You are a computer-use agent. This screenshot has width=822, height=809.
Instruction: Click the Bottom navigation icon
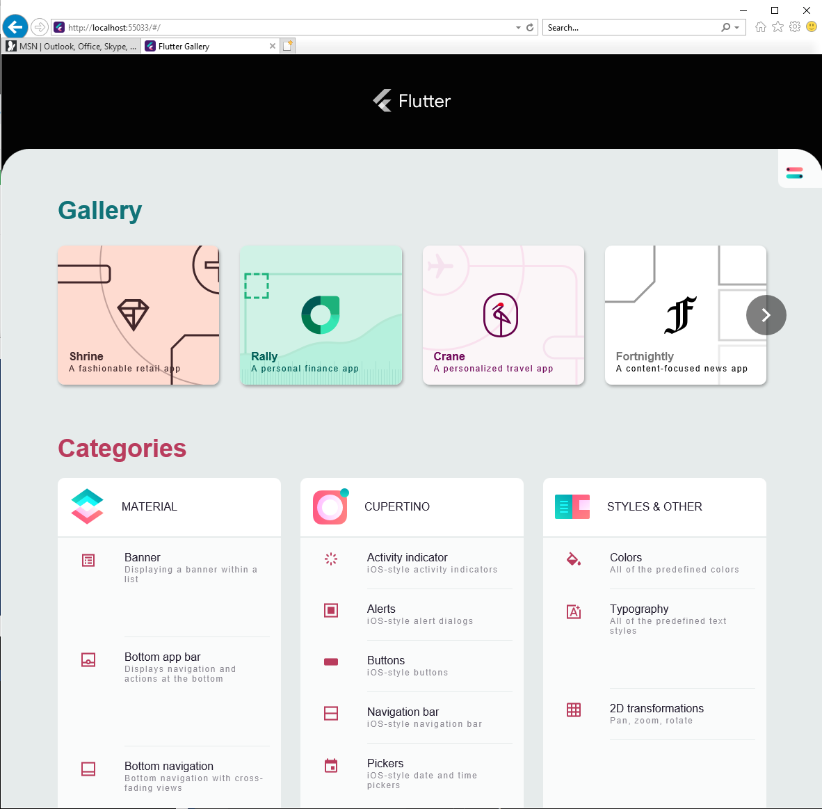[88, 769]
